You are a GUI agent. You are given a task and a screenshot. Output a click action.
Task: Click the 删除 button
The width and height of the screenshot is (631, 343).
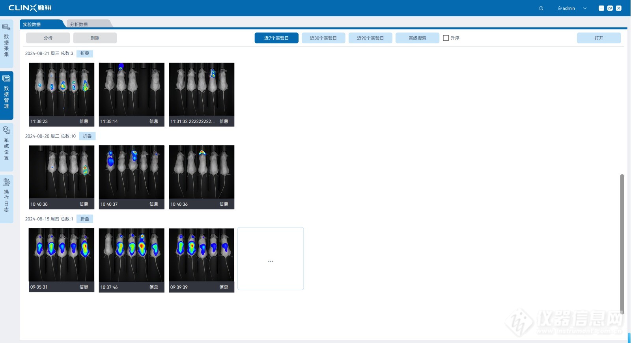(x=95, y=38)
